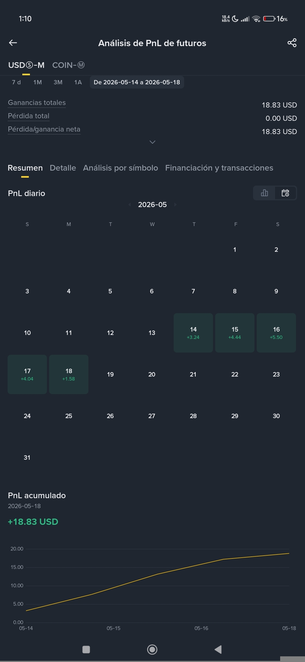This screenshot has height=662, width=305.
Task: Select the 1A period
Action: [x=78, y=82]
